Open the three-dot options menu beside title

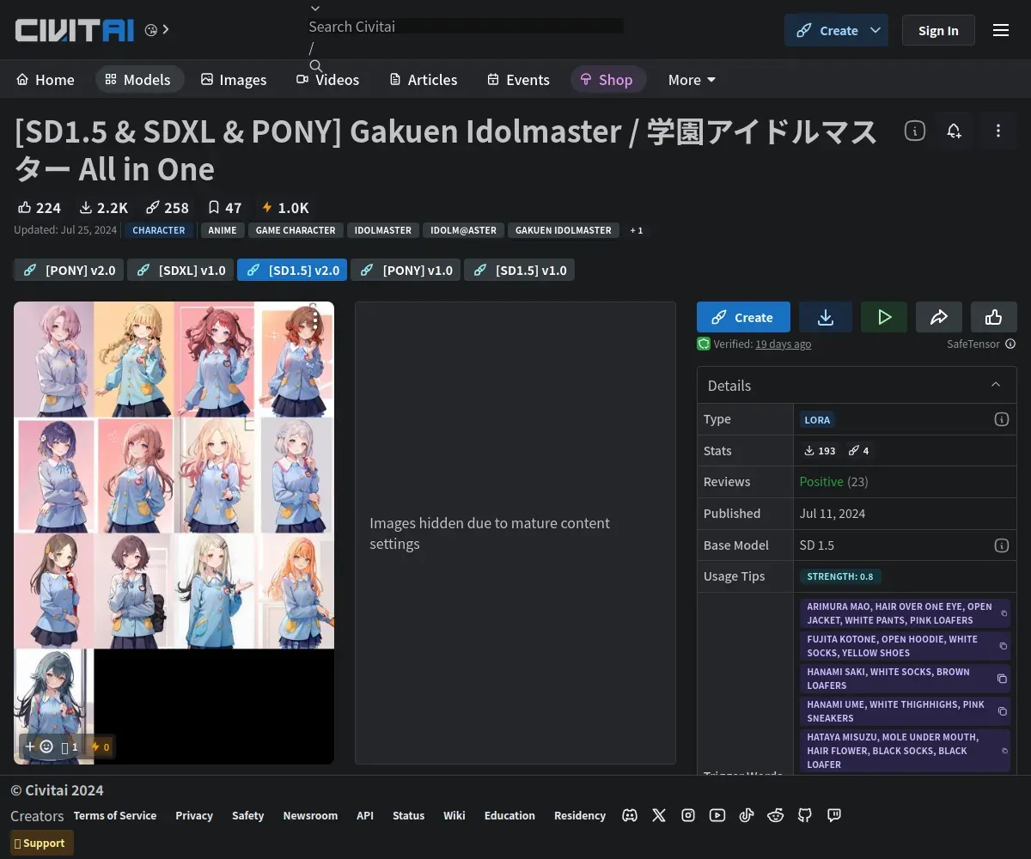(998, 131)
